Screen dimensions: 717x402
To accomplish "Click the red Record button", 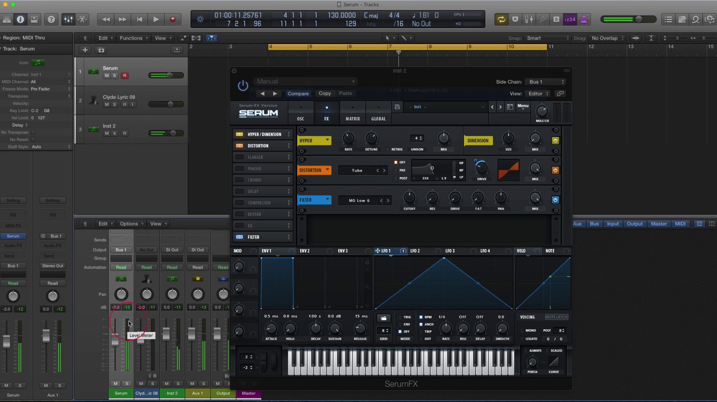I will tap(173, 19).
